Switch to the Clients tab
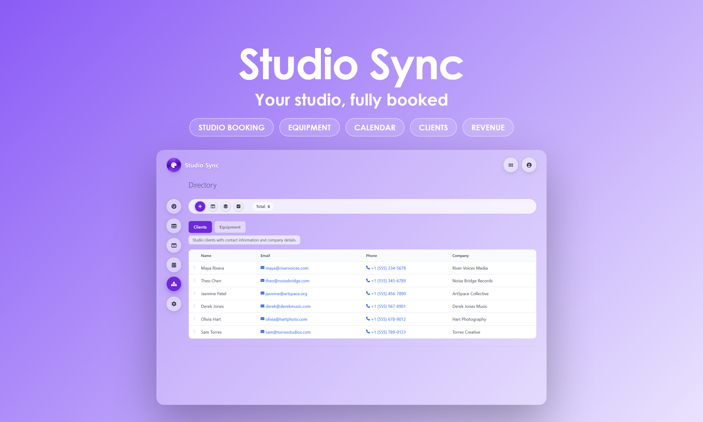 pos(200,227)
